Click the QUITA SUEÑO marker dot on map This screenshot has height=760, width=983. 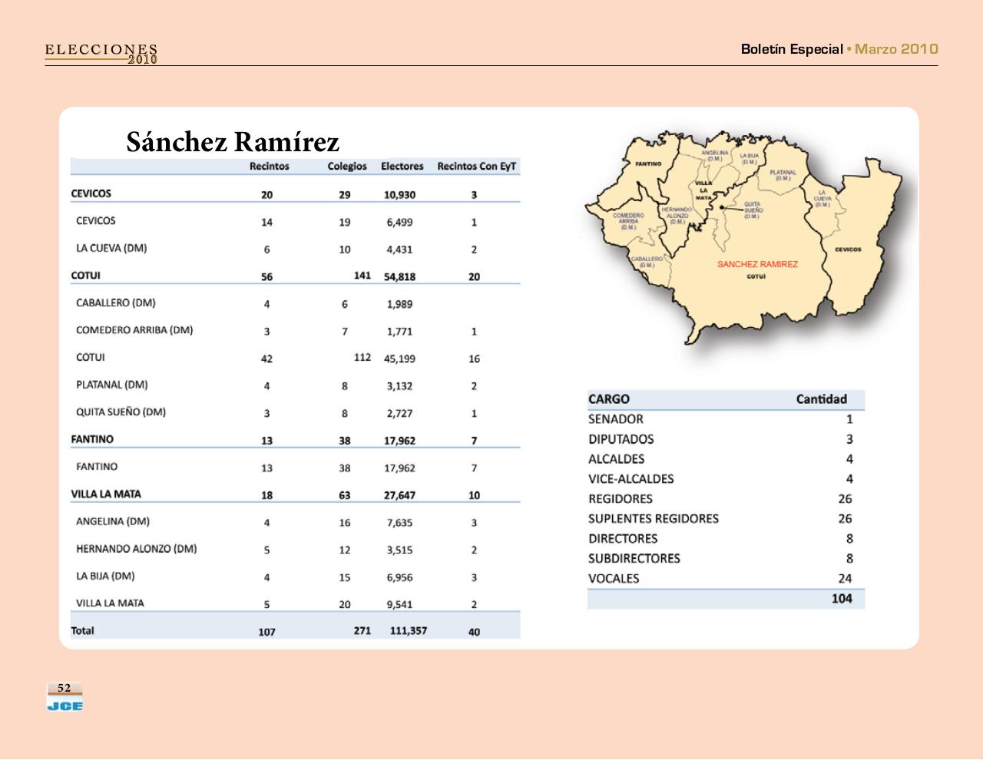tap(723, 209)
